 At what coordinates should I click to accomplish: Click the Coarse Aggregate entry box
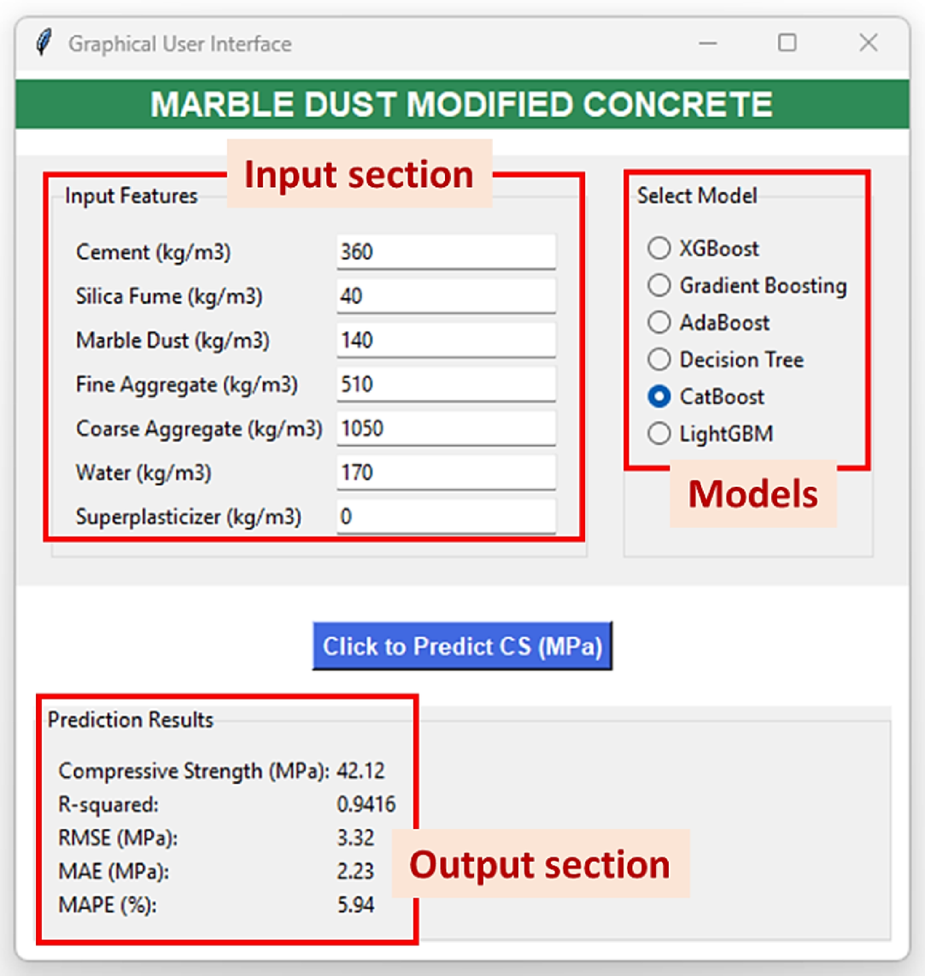[445, 429]
